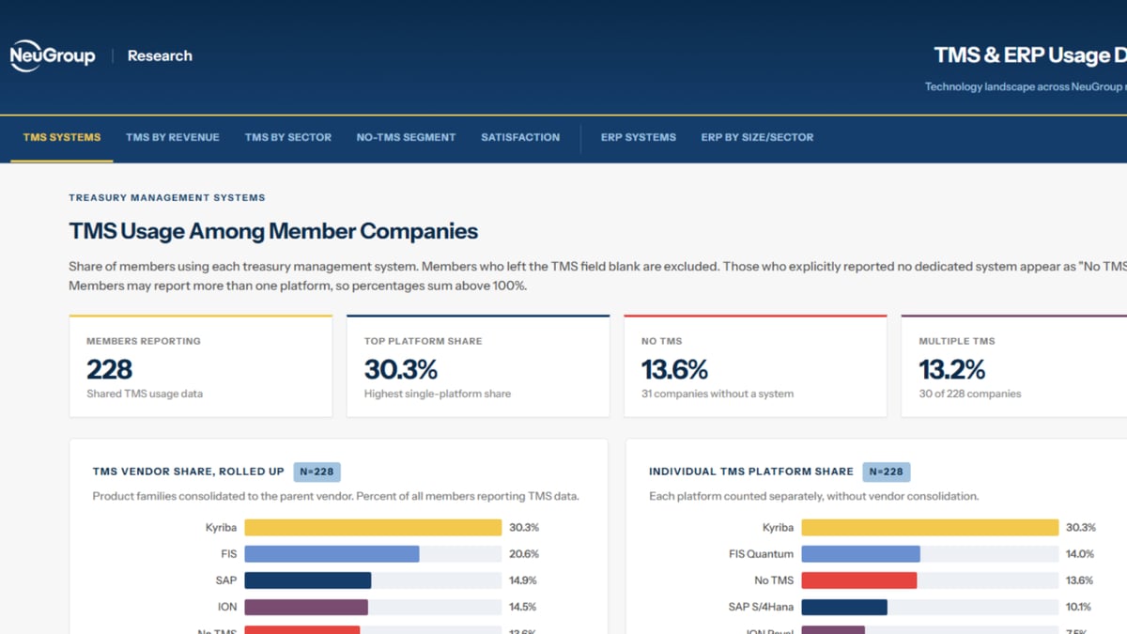The image size is (1127, 634).
Task: Click the 14.0% FIS Quantum value label
Action: coord(1080,554)
